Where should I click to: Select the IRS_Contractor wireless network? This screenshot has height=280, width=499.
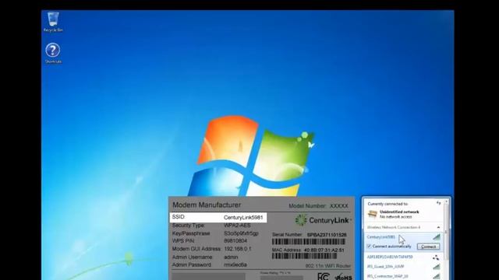click(x=388, y=277)
